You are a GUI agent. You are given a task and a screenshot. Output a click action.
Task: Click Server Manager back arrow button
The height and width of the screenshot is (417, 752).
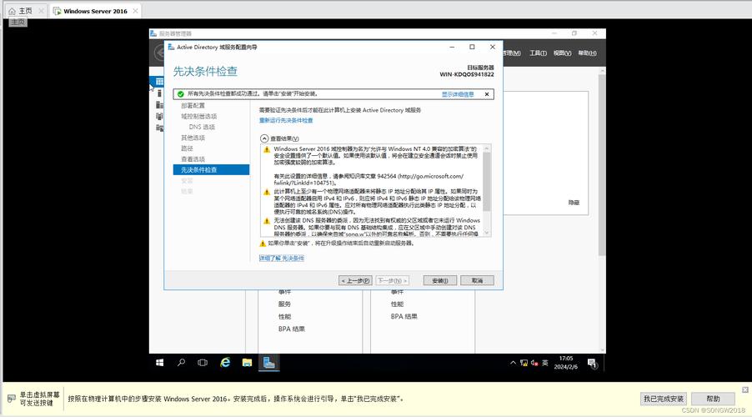click(159, 53)
